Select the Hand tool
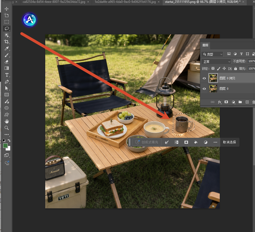The image size is (255, 232). [x=7, y=121]
